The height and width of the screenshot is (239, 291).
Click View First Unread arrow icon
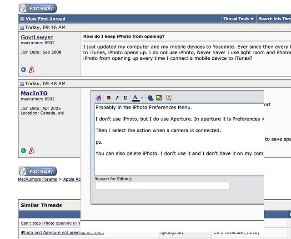tap(22, 19)
